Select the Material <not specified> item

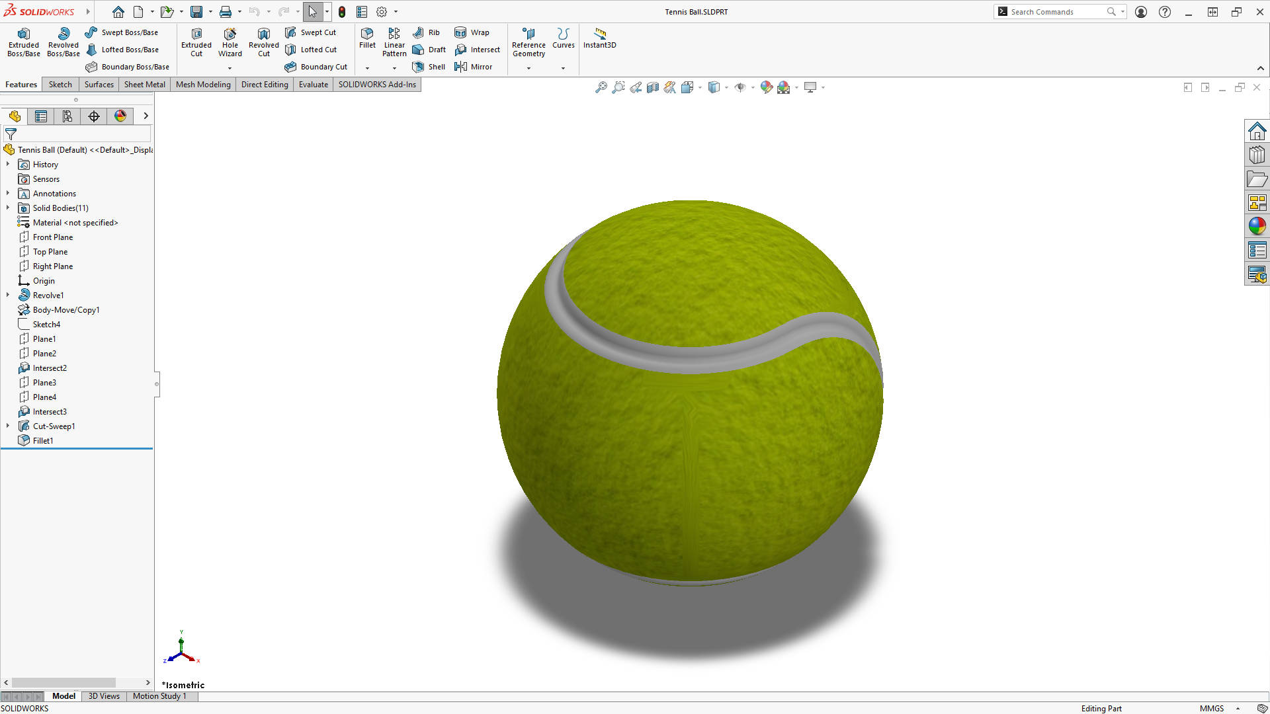(x=75, y=222)
